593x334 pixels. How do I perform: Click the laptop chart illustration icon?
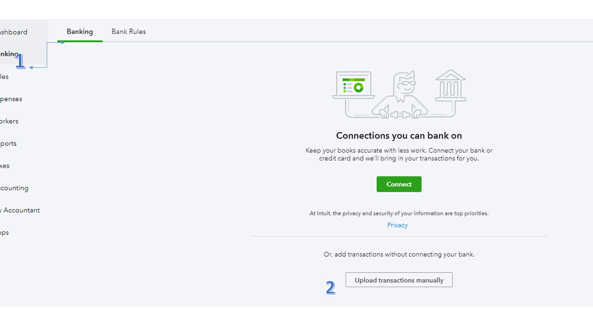pos(354,86)
